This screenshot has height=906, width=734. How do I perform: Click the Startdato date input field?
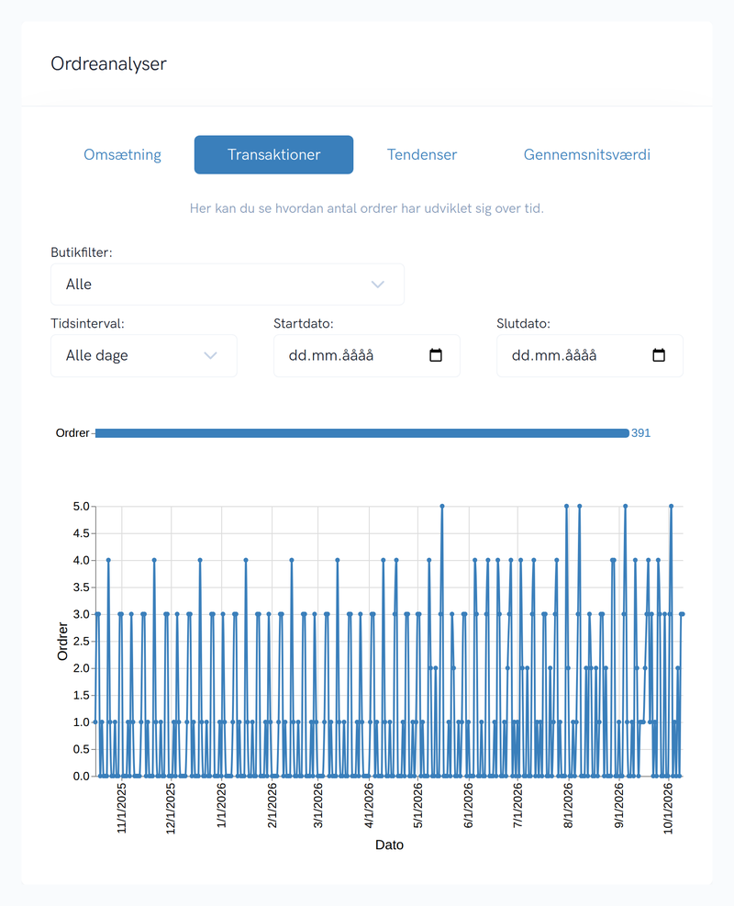pos(367,356)
